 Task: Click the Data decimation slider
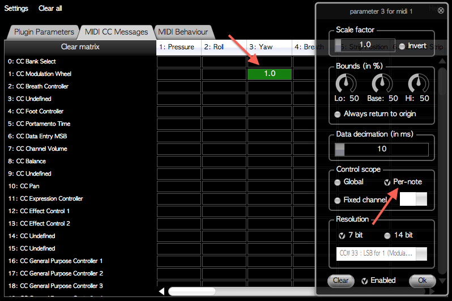382,149
